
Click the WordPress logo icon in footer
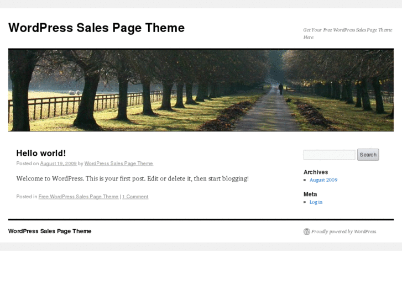pyautogui.click(x=307, y=231)
